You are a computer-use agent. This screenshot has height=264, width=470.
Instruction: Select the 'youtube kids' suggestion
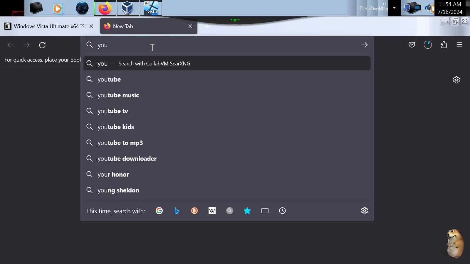click(227, 127)
